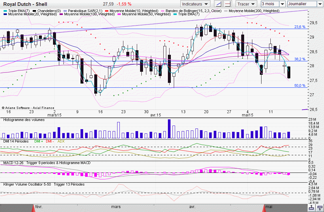Click the Triple EMA(7) label in second legend row
This screenshot has width=324, height=212.
[189, 14]
